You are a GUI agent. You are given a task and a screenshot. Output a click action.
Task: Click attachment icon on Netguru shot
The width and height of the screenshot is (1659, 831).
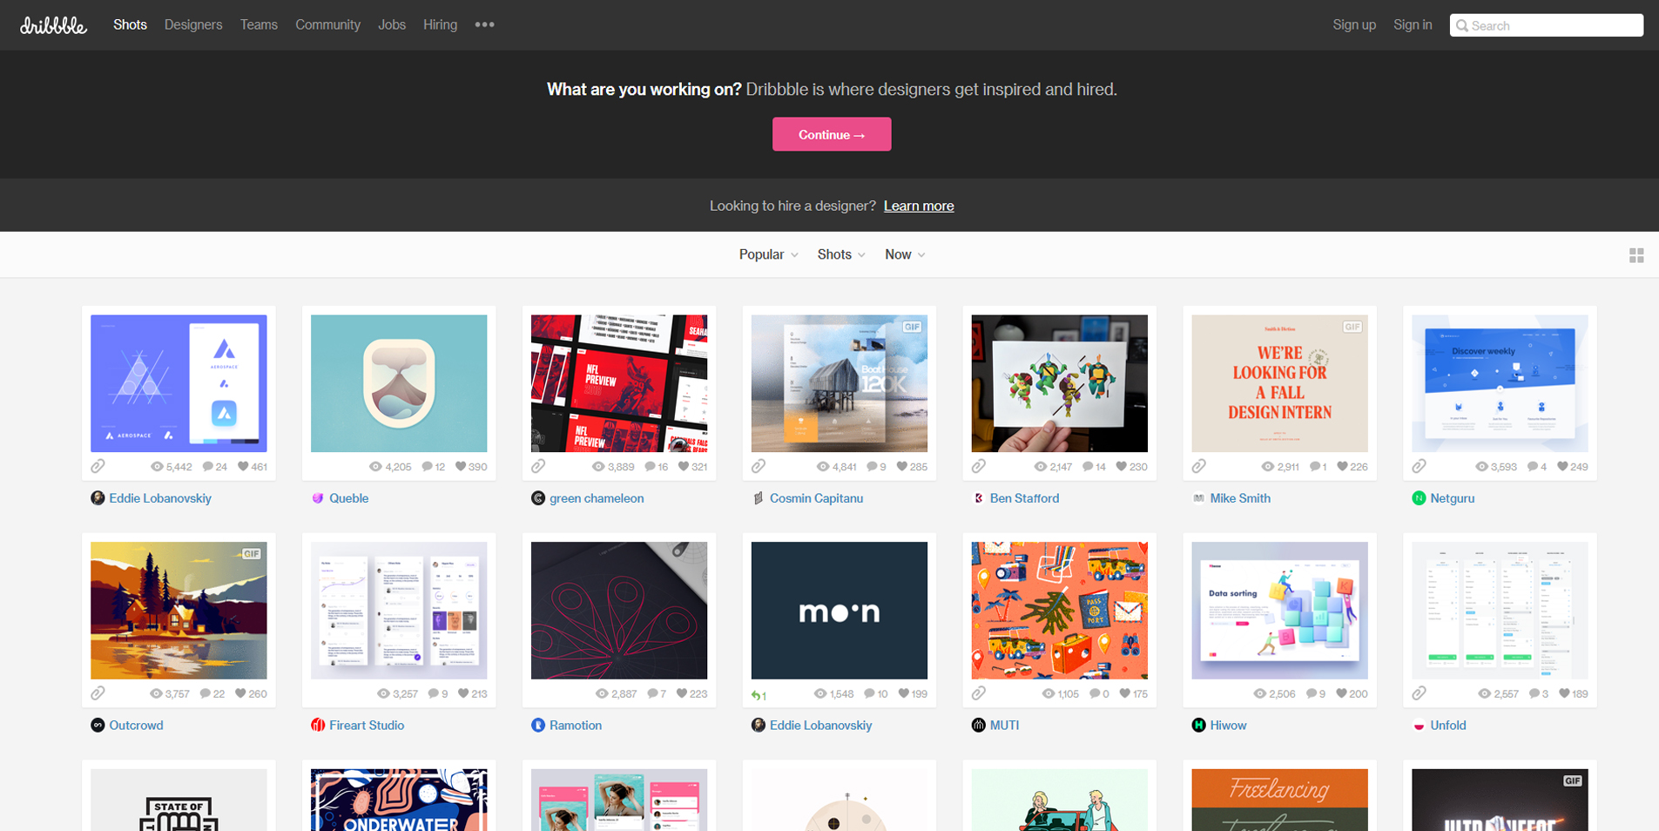click(x=1420, y=466)
